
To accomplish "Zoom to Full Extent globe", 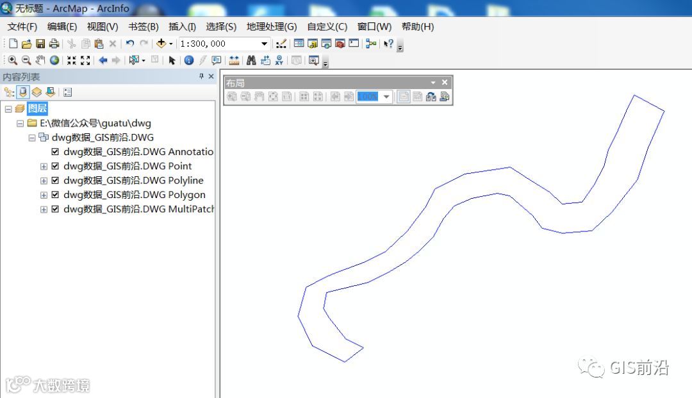I will 54,60.
